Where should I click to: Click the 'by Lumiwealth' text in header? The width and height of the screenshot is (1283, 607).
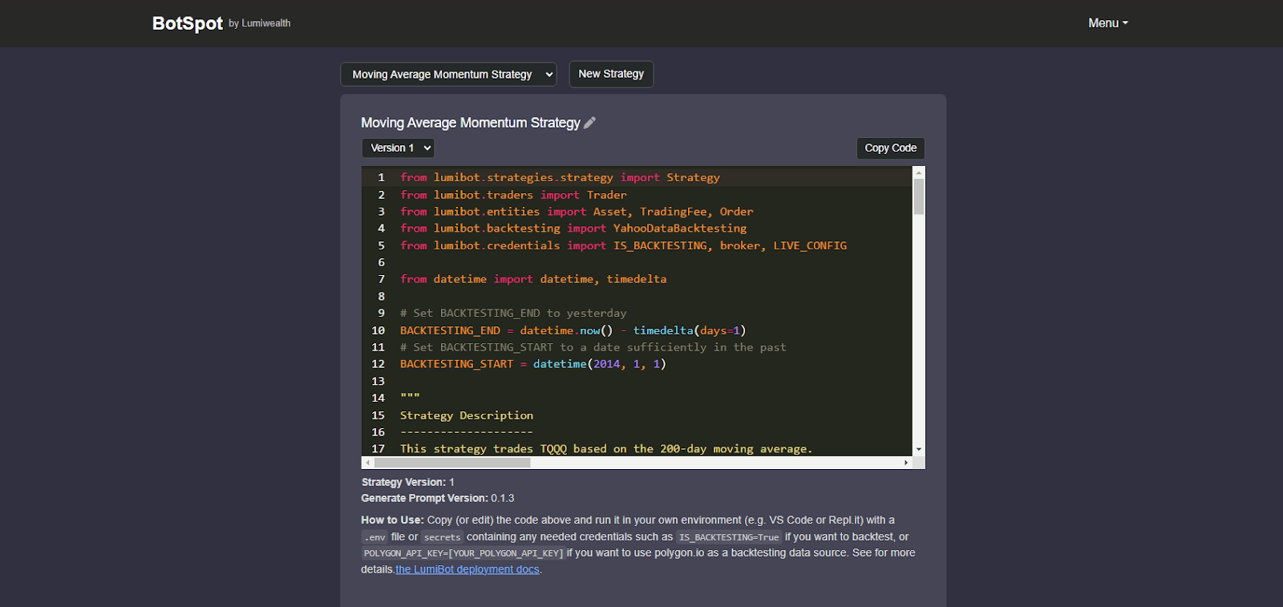pyautogui.click(x=260, y=23)
